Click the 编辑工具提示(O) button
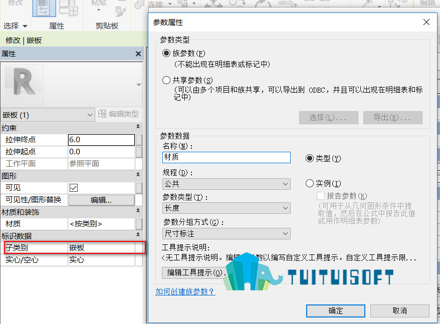 point(195,272)
